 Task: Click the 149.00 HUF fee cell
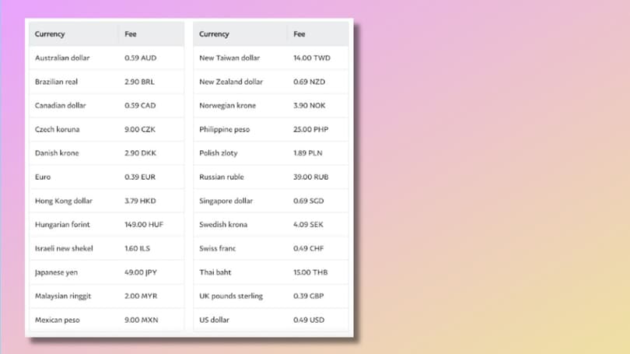click(x=144, y=225)
